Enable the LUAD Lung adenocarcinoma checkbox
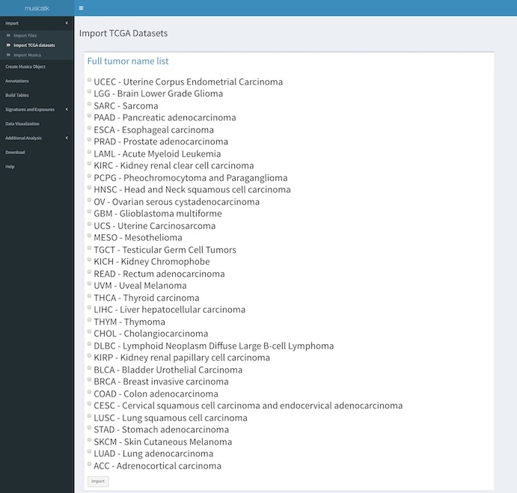 click(90, 453)
